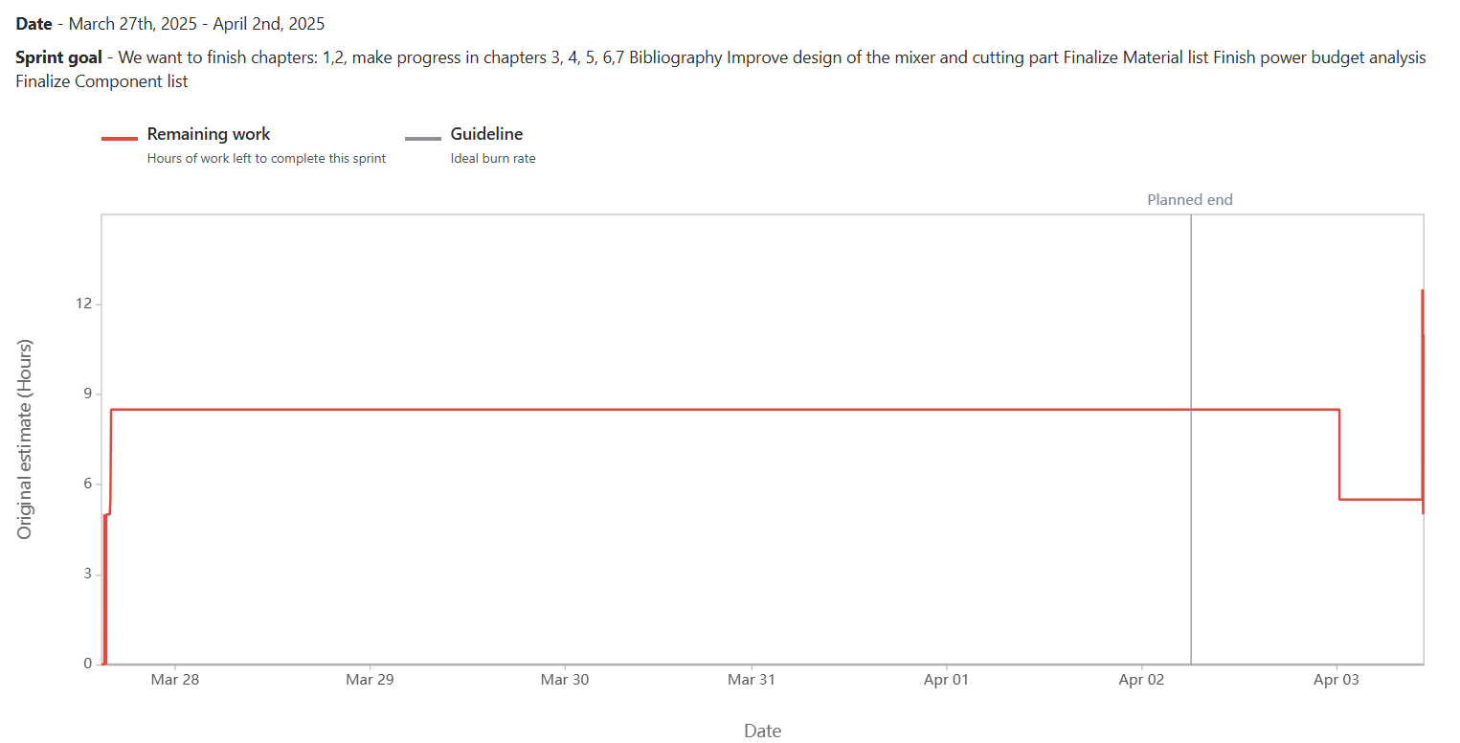This screenshot has height=743, width=1460.
Task: Toggle the Remaining work legend label
Action: click(x=209, y=134)
